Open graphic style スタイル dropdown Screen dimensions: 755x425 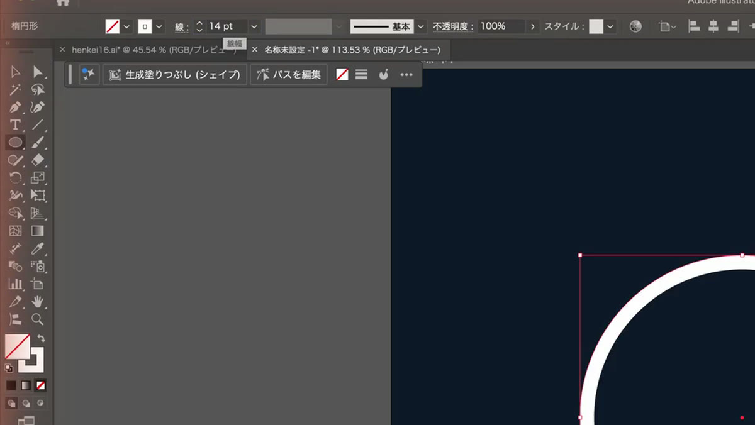click(x=610, y=26)
